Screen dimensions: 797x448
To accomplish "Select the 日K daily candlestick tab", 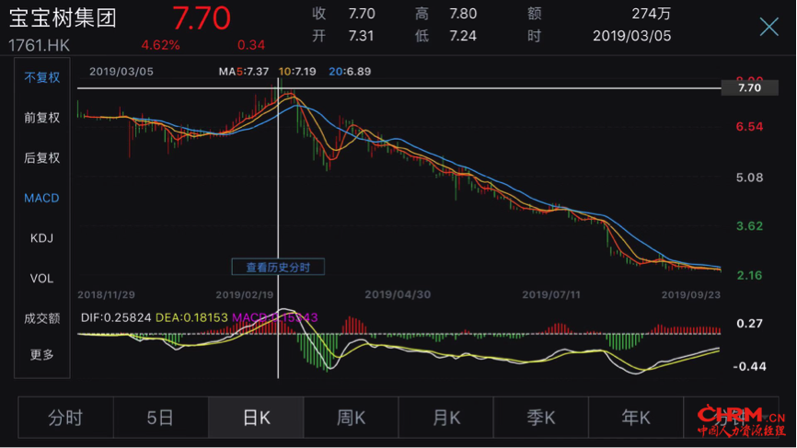I will tap(256, 418).
